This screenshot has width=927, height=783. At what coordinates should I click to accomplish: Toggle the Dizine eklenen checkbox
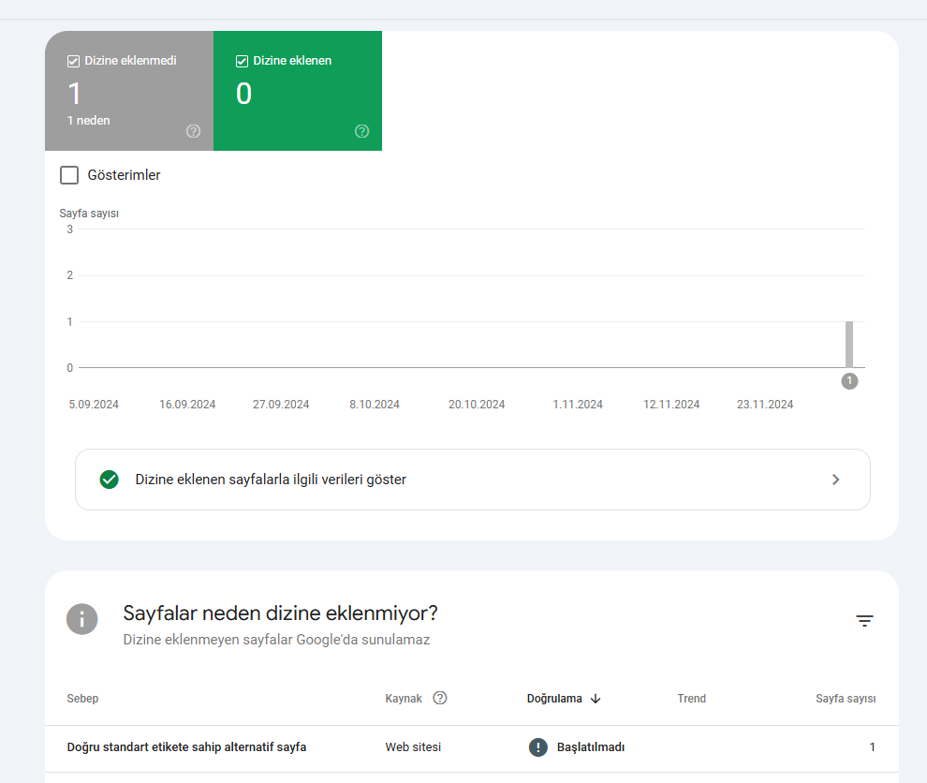242,61
